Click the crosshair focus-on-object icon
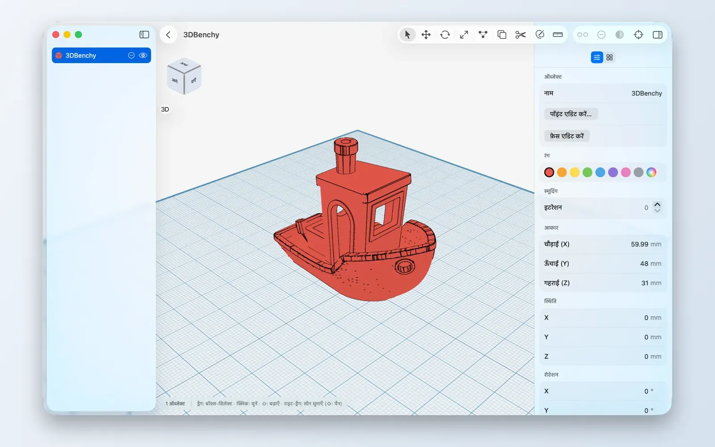 (639, 34)
